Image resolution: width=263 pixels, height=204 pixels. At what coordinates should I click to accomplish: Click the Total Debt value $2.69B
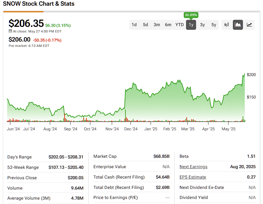(x=163, y=187)
